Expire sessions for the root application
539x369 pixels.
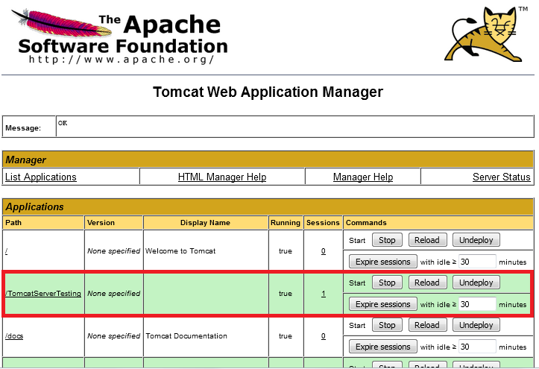[x=383, y=262]
